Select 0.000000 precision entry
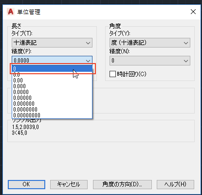Viewport: 202px width, 195px height. pos(52,104)
